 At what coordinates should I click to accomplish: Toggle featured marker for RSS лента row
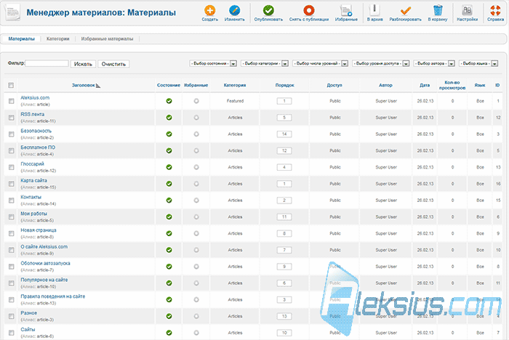[x=196, y=118]
